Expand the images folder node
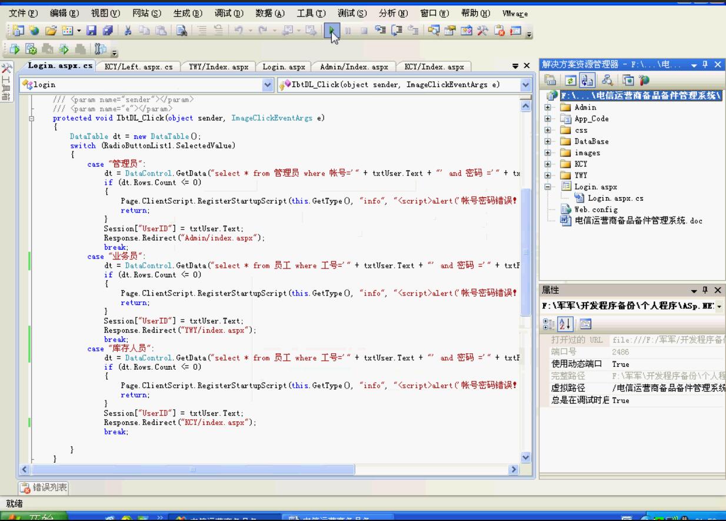 [x=548, y=152]
